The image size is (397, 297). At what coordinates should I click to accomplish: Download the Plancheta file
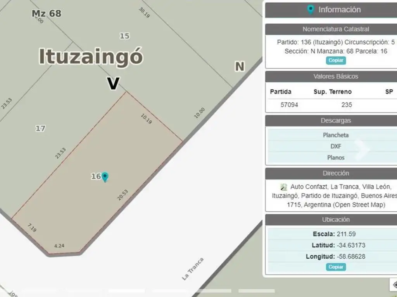tap(335, 135)
